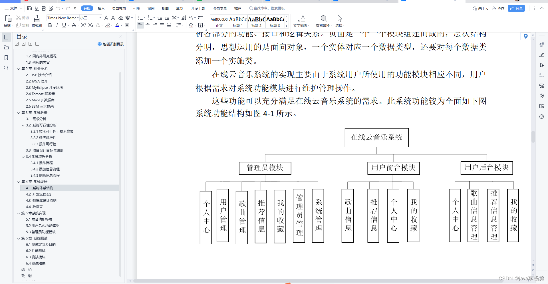Viewport: 548px width, 284px height.
Task: Toggle Bold formatting
Action: [50, 25]
